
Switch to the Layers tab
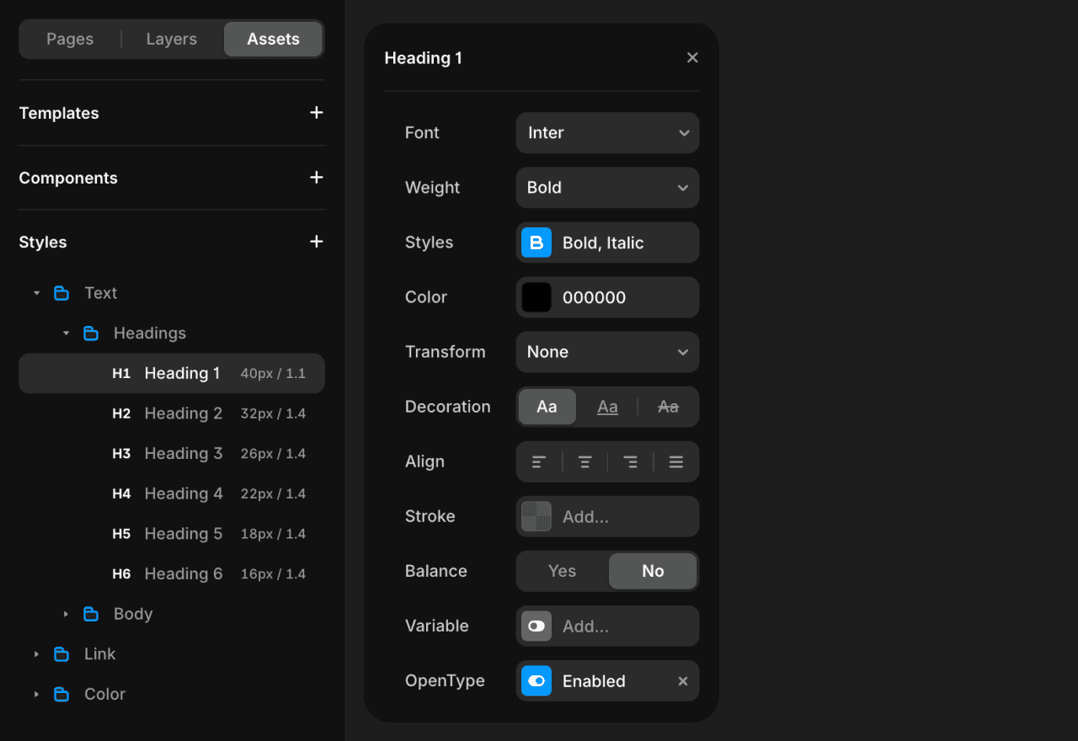[172, 40]
